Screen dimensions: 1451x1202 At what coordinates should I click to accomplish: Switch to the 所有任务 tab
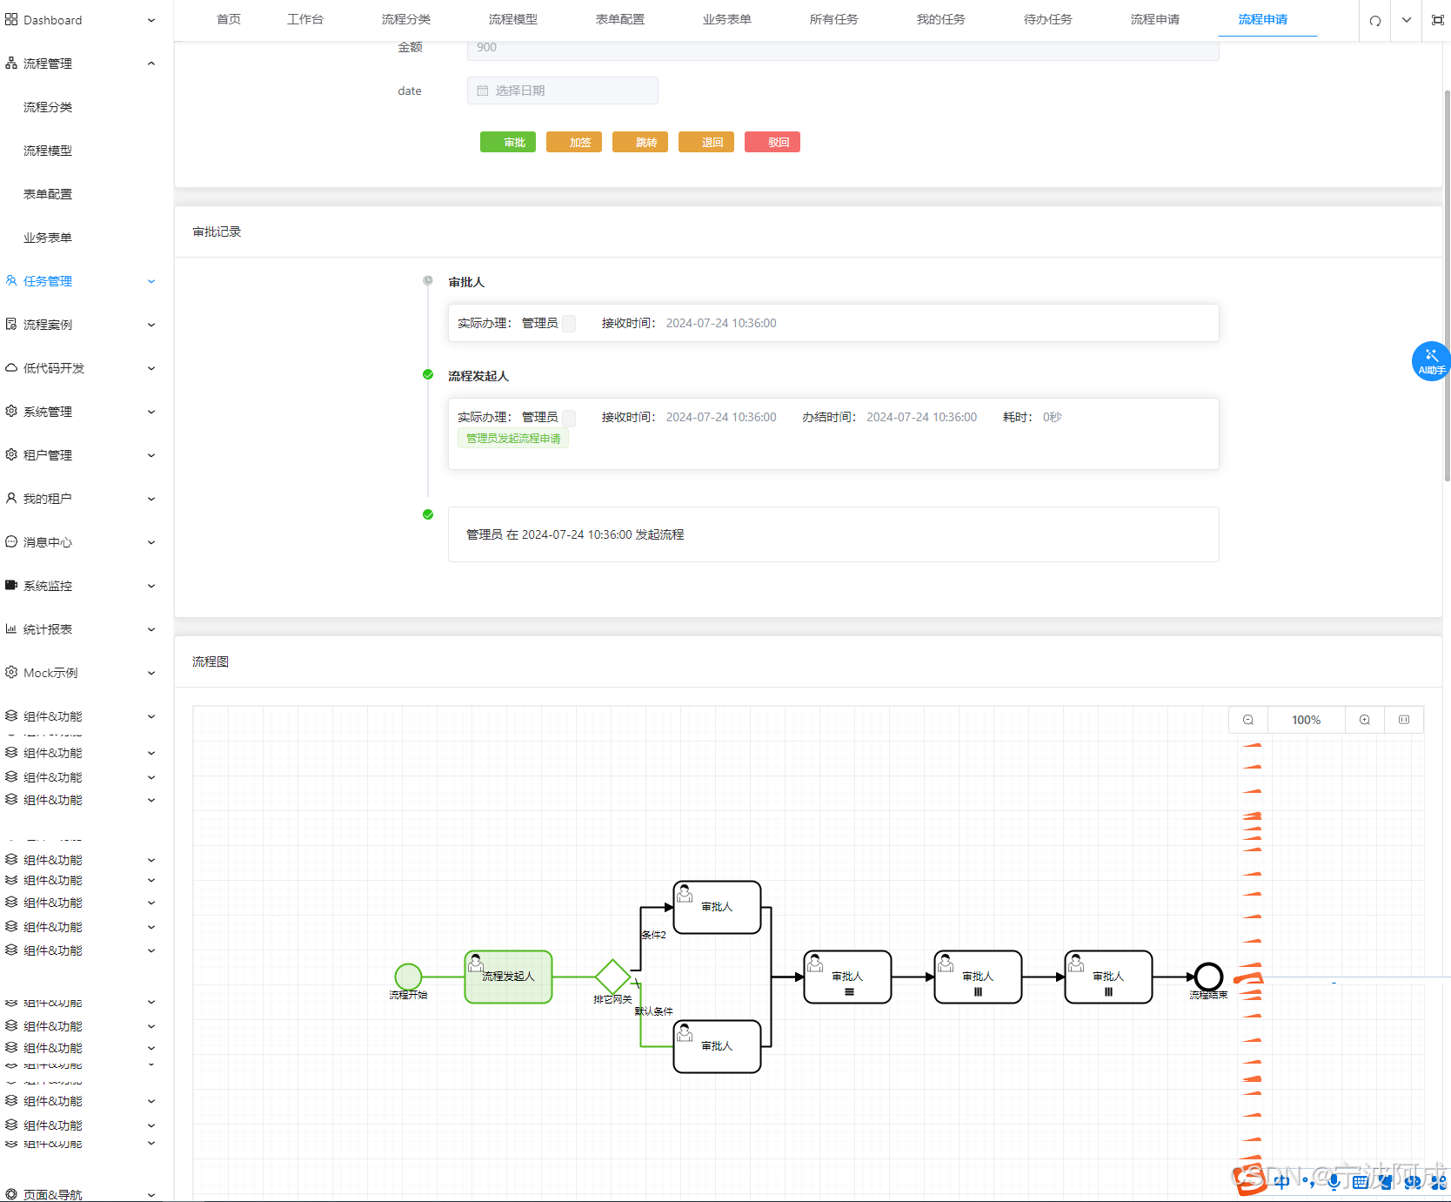[x=834, y=19]
